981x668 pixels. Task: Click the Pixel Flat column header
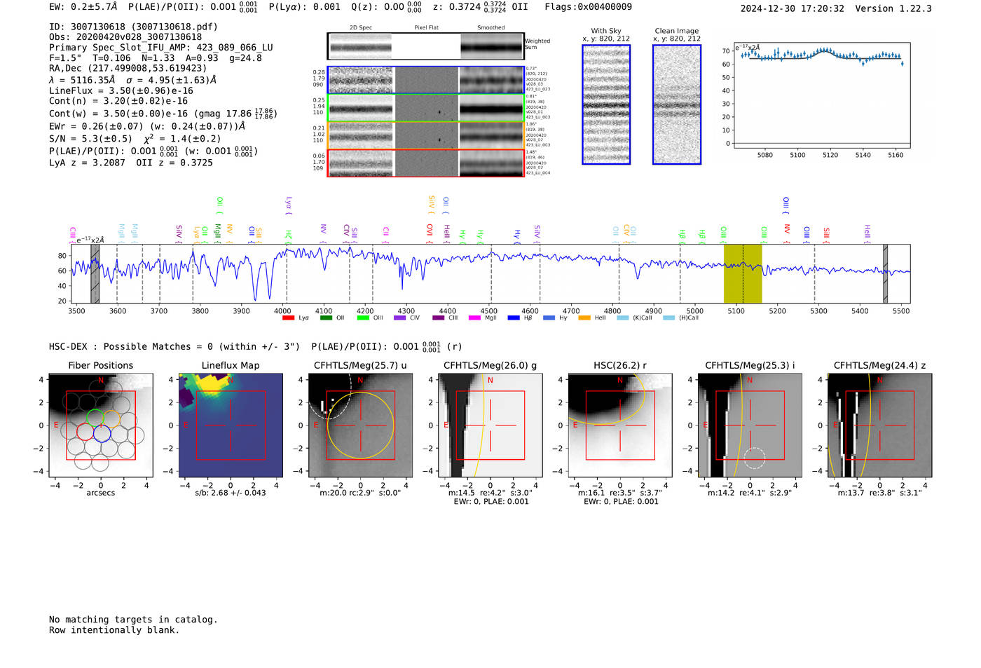pyautogui.click(x=426, y=28)
